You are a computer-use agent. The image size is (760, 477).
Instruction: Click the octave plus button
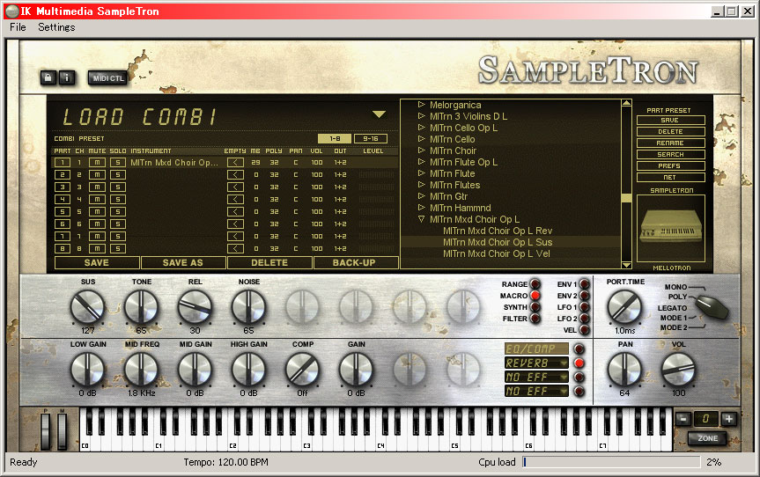[728, 419]
